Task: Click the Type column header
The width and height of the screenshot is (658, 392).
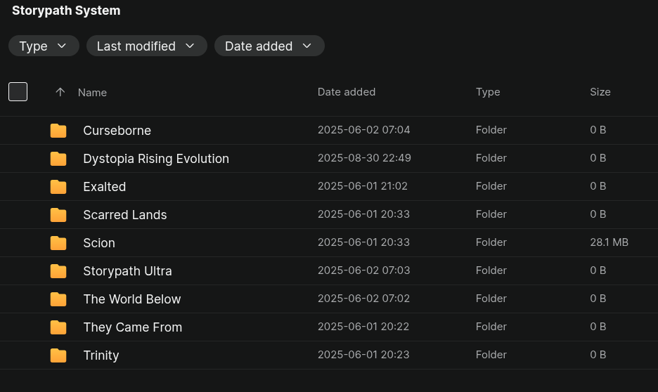Action: [488, 92]
